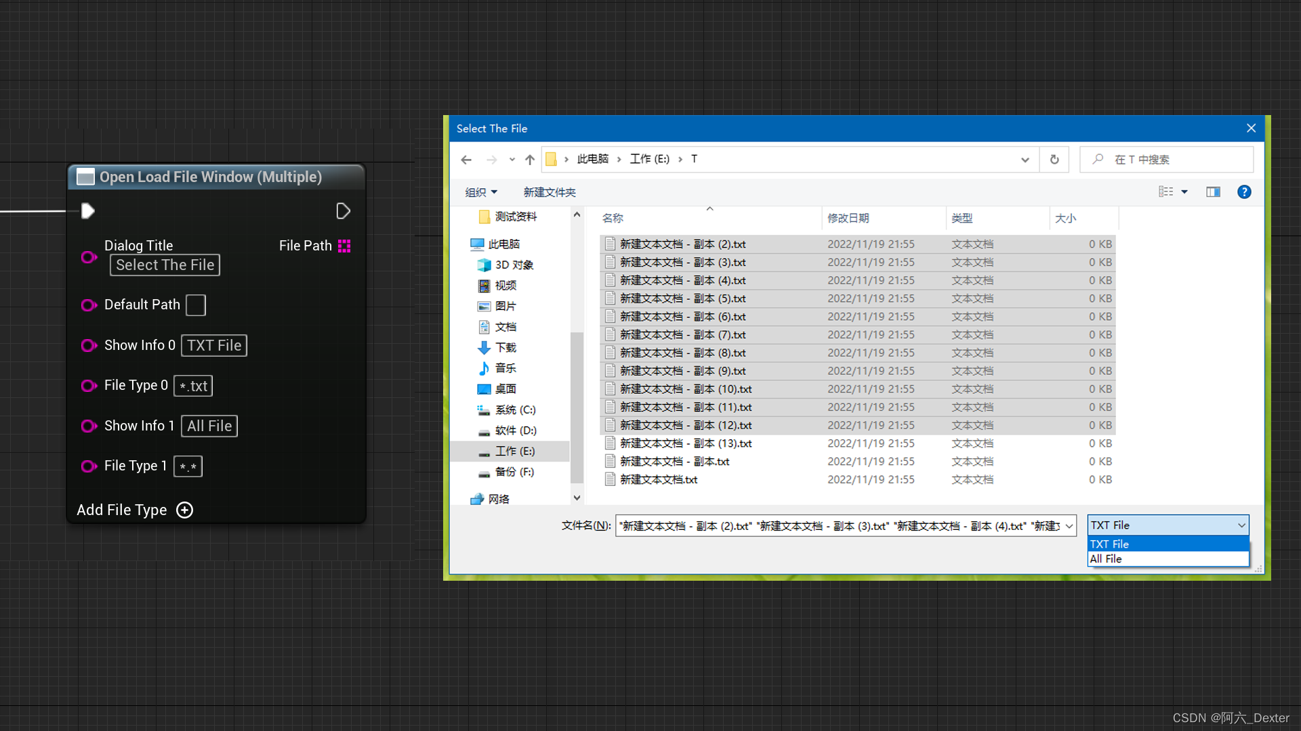Click the filename input field
This screenshot has height=731, width=1301.
pyautogui.click(x=840, y=525)
